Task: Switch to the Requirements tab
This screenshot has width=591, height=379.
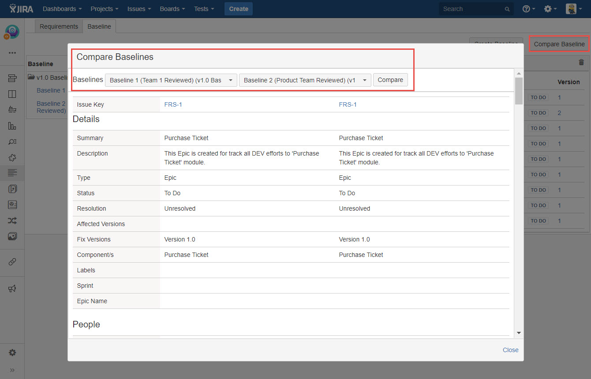Action: pyautogui.click(x=59, y=26)
